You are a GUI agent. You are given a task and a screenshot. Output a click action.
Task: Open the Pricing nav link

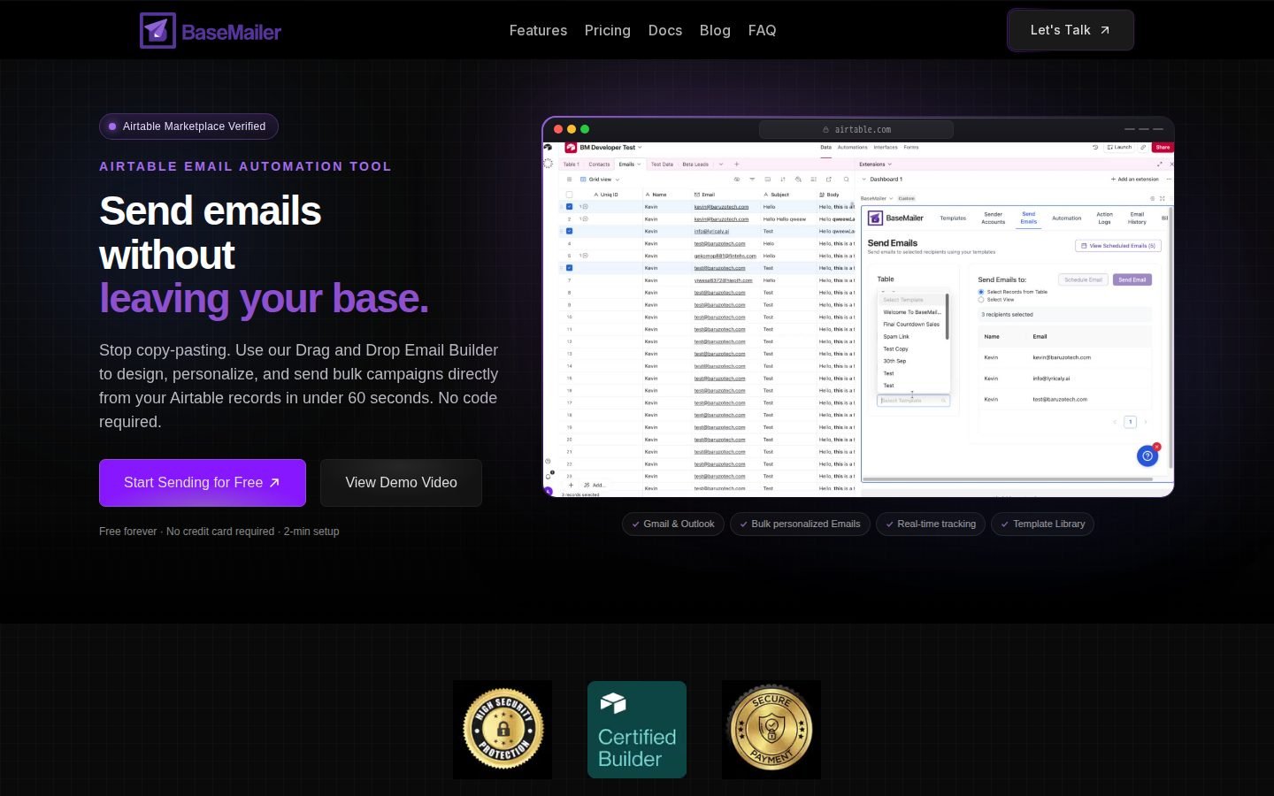(607, 30)
